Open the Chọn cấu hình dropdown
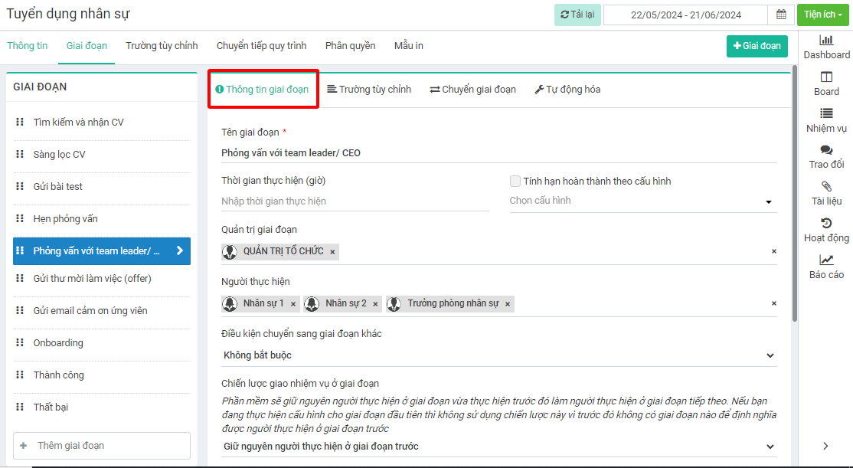Image resolution: width=853 pixels, height=468 pixels. tap(642, 201)
